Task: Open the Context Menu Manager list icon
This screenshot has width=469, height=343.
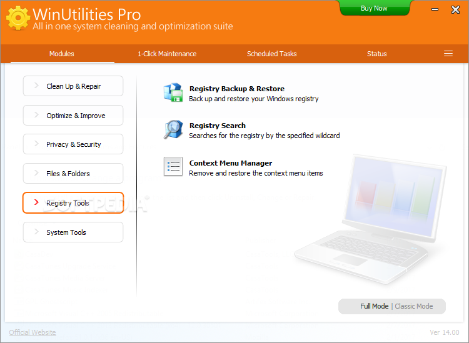Action: (173, 166)
